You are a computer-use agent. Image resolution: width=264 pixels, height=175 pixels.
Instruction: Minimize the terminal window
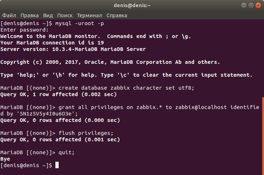(x=243, y=5)
